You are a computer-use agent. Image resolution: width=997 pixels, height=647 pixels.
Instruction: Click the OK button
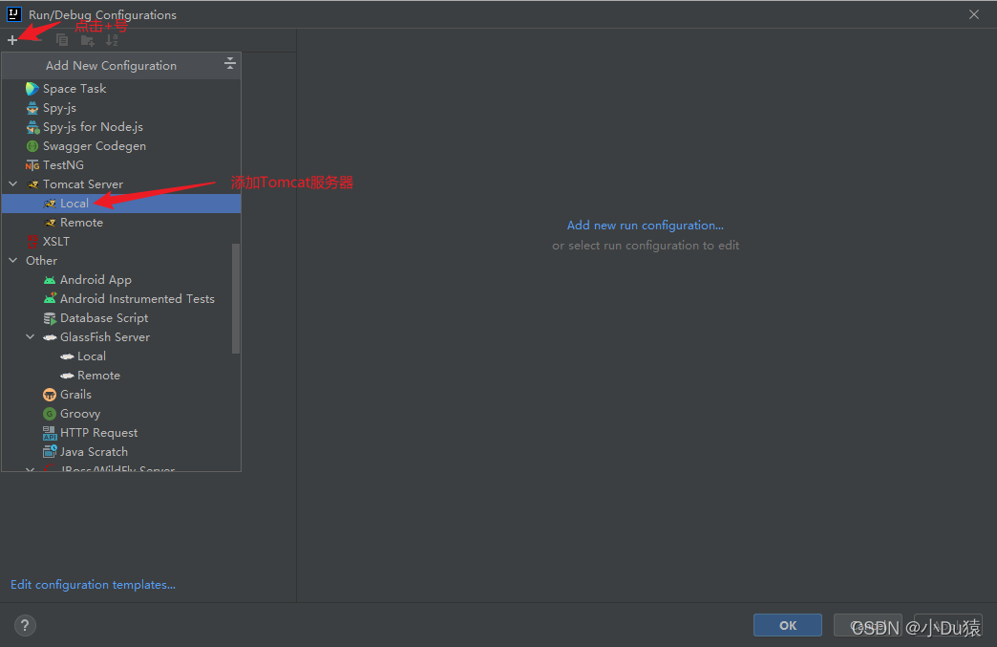click(x=788, y=625)
